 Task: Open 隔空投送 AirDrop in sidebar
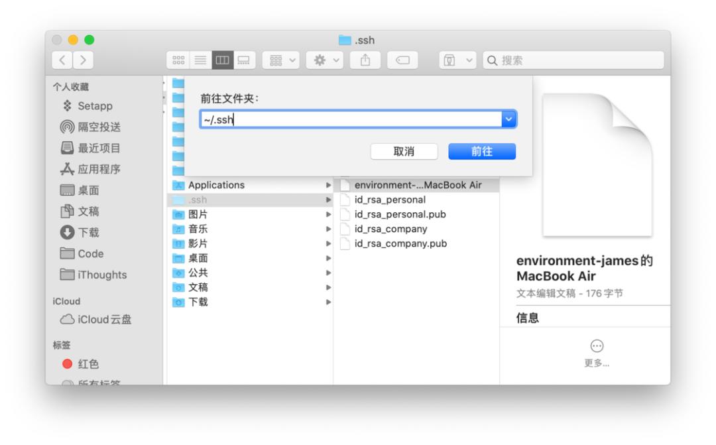point(90,127)
